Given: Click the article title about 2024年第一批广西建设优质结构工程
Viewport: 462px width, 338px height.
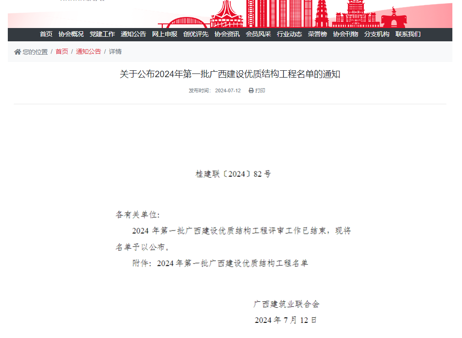Looking at the screenshot, I should pos(230,74).
